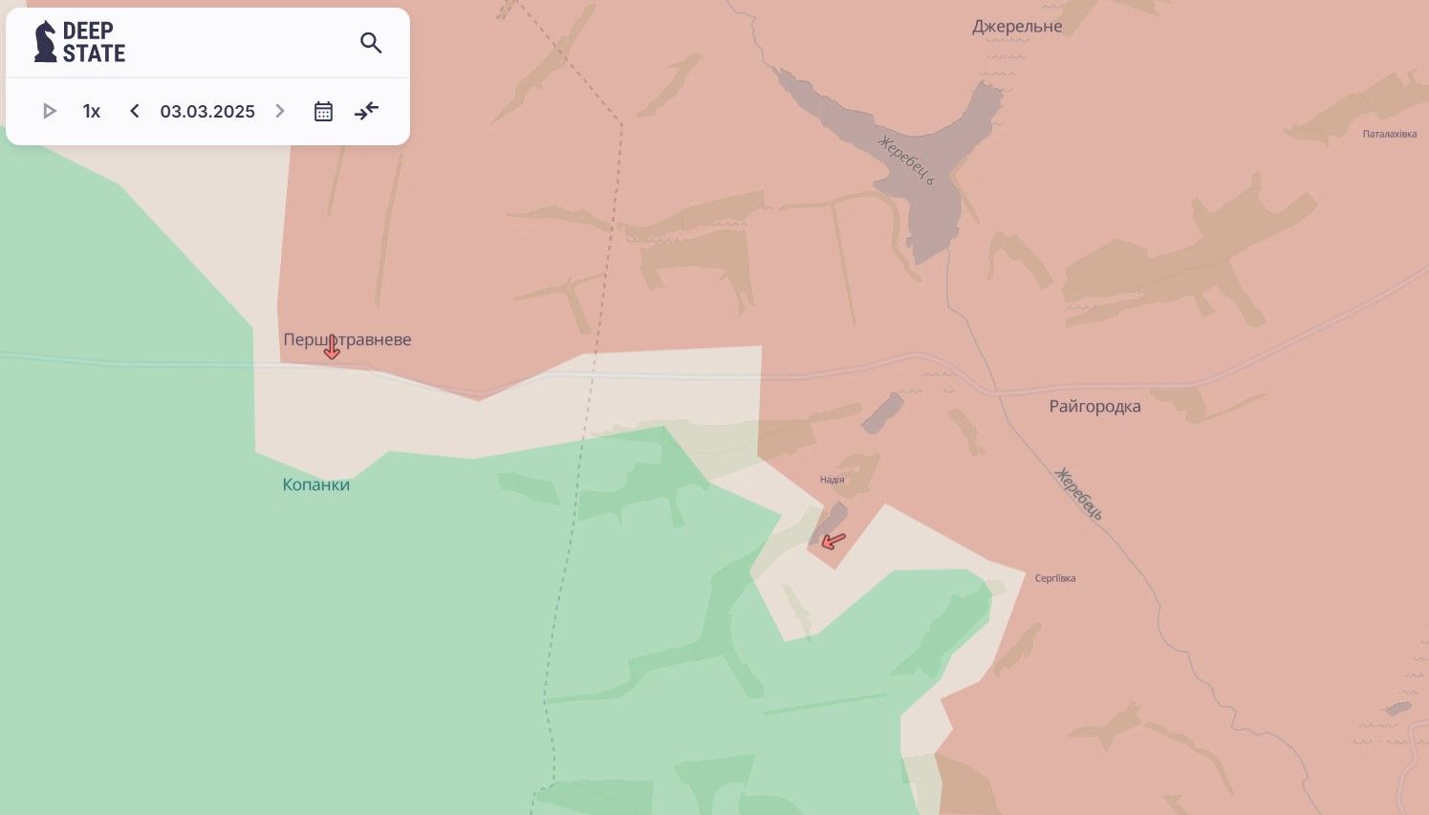Click the Надія village label
The height and width of the screenshot is (815, 1429).
coord(832,481)
